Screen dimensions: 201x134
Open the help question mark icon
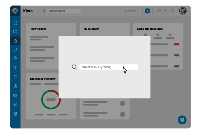(166, 11)
